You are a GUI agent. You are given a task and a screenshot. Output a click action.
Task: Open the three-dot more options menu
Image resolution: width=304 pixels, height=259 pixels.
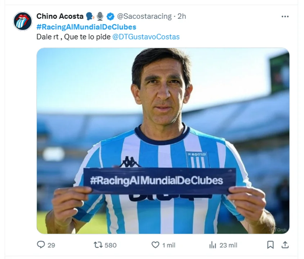point(285,17)
